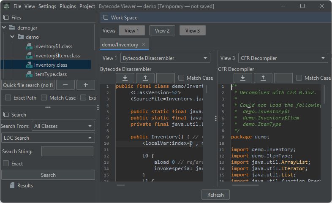Click the plus button beside quick file search

86,85
